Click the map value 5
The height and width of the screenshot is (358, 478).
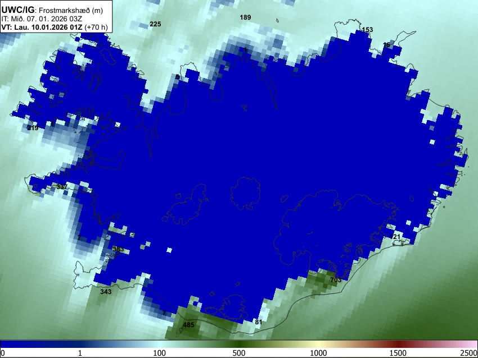(x=177, y=77)
